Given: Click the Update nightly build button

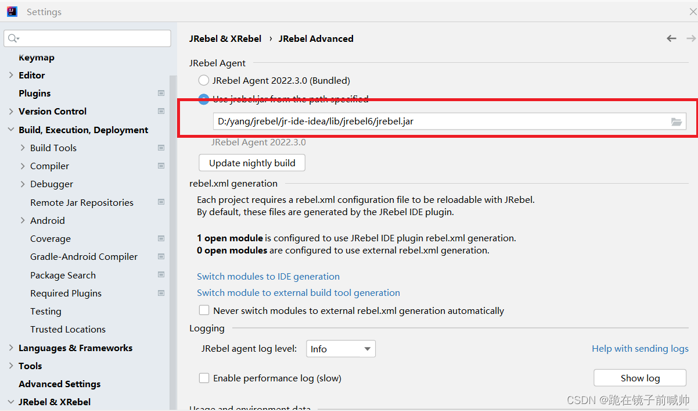Looking at the screenshot, I should (x=252, y=163).
